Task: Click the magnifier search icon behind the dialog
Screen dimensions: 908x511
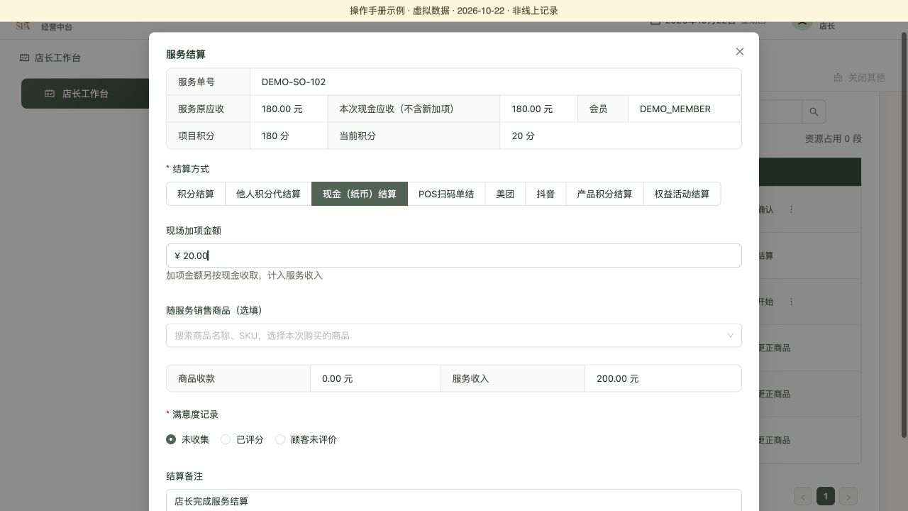Action: (814, 111)
